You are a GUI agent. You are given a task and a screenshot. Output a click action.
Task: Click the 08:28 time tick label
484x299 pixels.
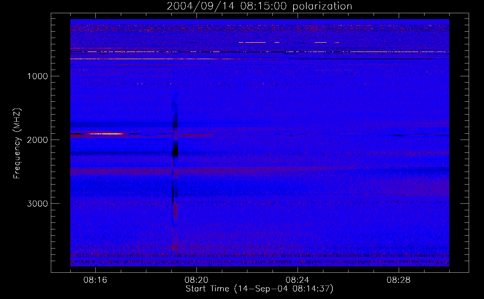point(399,280)
